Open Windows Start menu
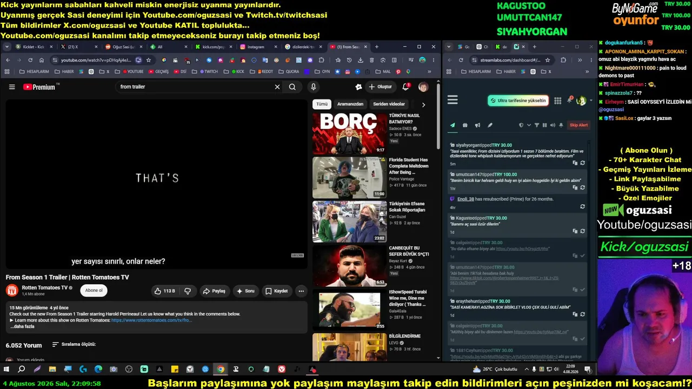 6,370
